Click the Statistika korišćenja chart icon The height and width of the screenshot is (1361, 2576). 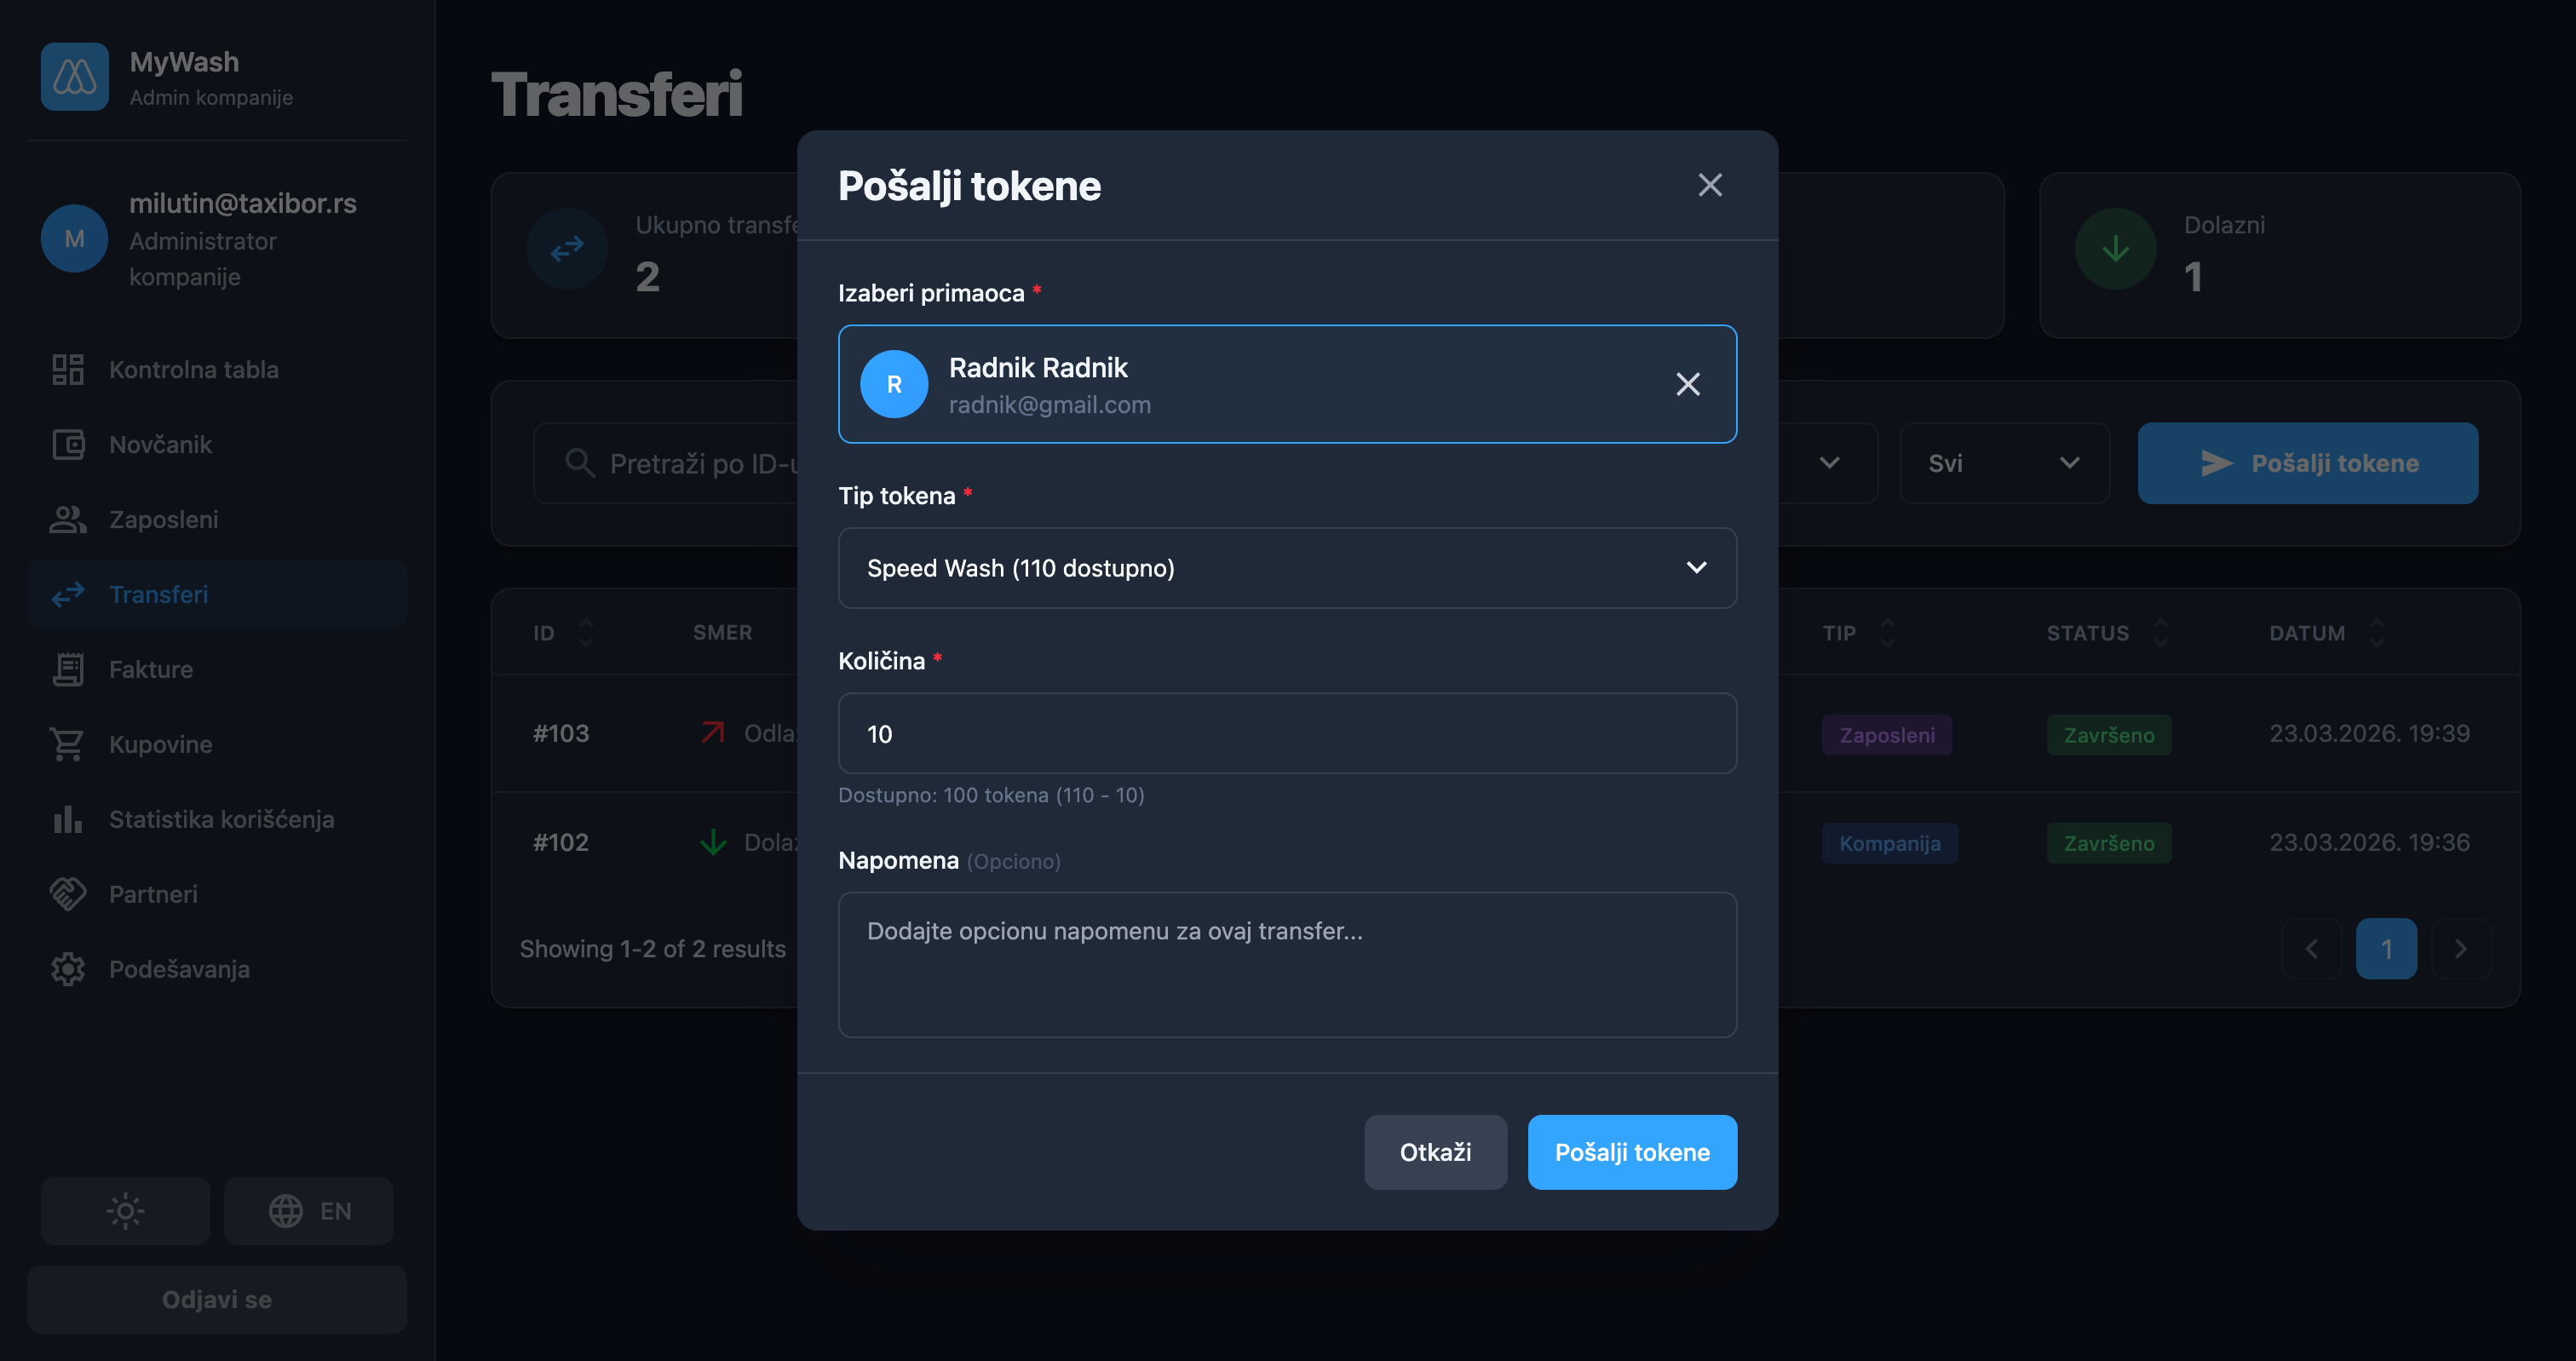tap(68, 819)
